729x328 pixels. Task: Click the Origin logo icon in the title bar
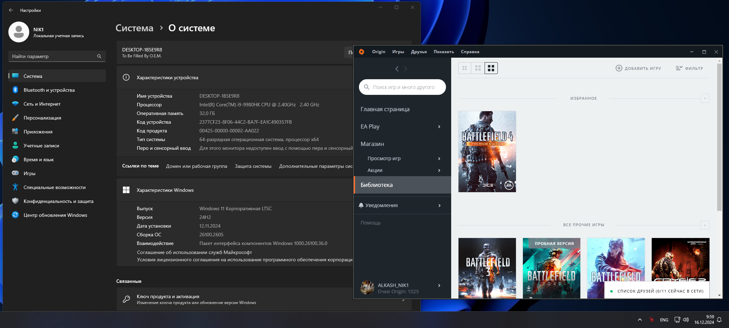[361, 52]
